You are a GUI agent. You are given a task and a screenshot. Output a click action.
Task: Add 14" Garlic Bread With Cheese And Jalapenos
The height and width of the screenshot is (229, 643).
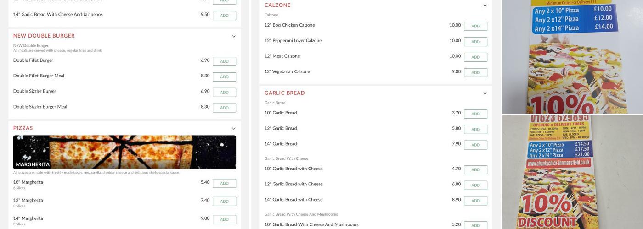point(224,16)
